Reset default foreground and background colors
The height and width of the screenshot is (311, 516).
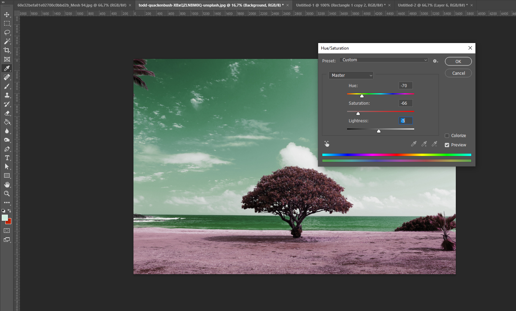(x=3, y=210)
